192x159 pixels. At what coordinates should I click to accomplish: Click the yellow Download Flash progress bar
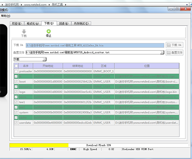(39, 145)
